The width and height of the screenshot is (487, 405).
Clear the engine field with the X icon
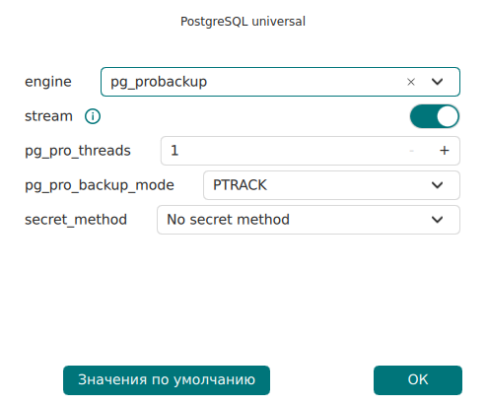(411, 82)
